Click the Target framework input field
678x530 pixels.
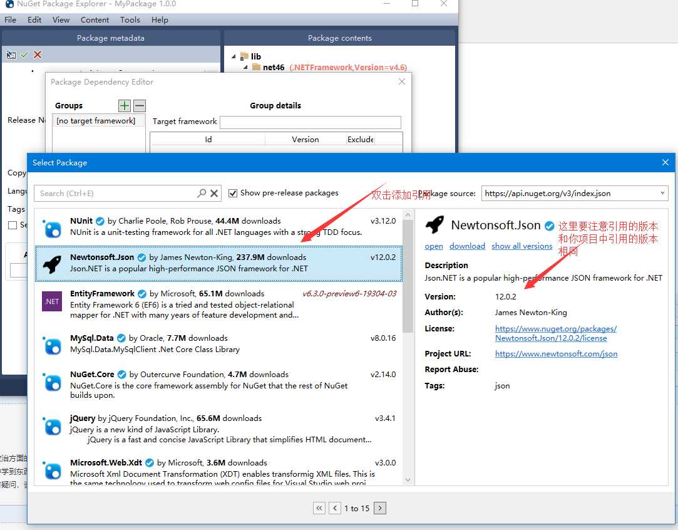310,122
